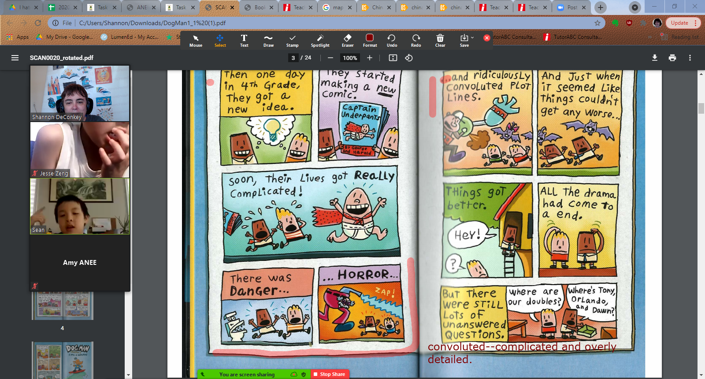The image size is (705, 379).
Task: Edit the current page number field
Action: pyautogui.click(x=293, y=58)
